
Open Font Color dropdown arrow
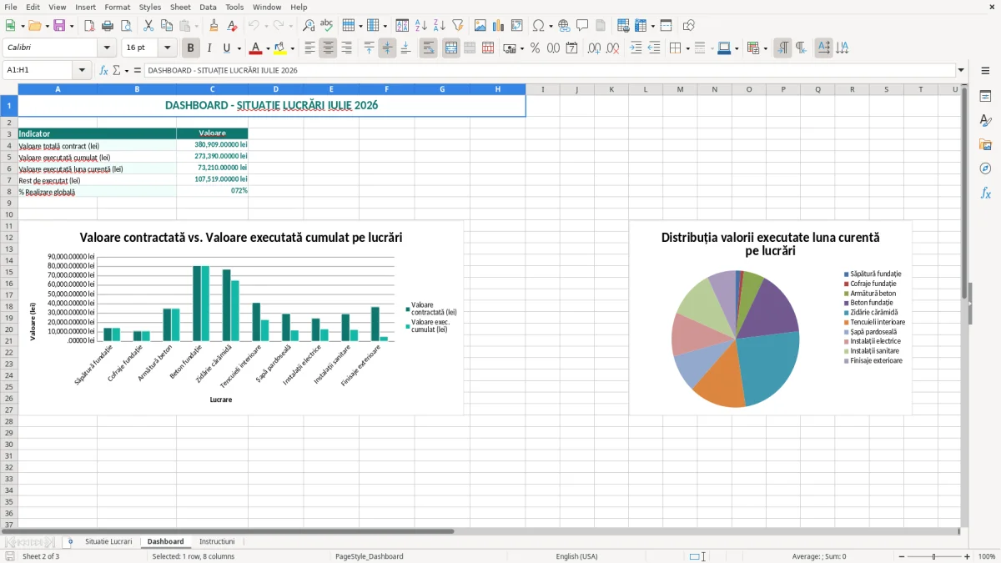coord(268,48)
